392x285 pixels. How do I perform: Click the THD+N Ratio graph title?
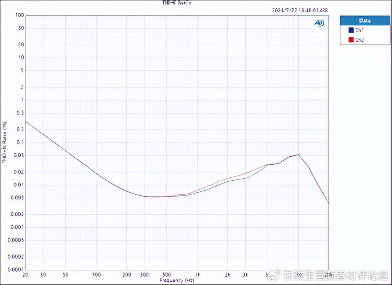pos(176,3)
